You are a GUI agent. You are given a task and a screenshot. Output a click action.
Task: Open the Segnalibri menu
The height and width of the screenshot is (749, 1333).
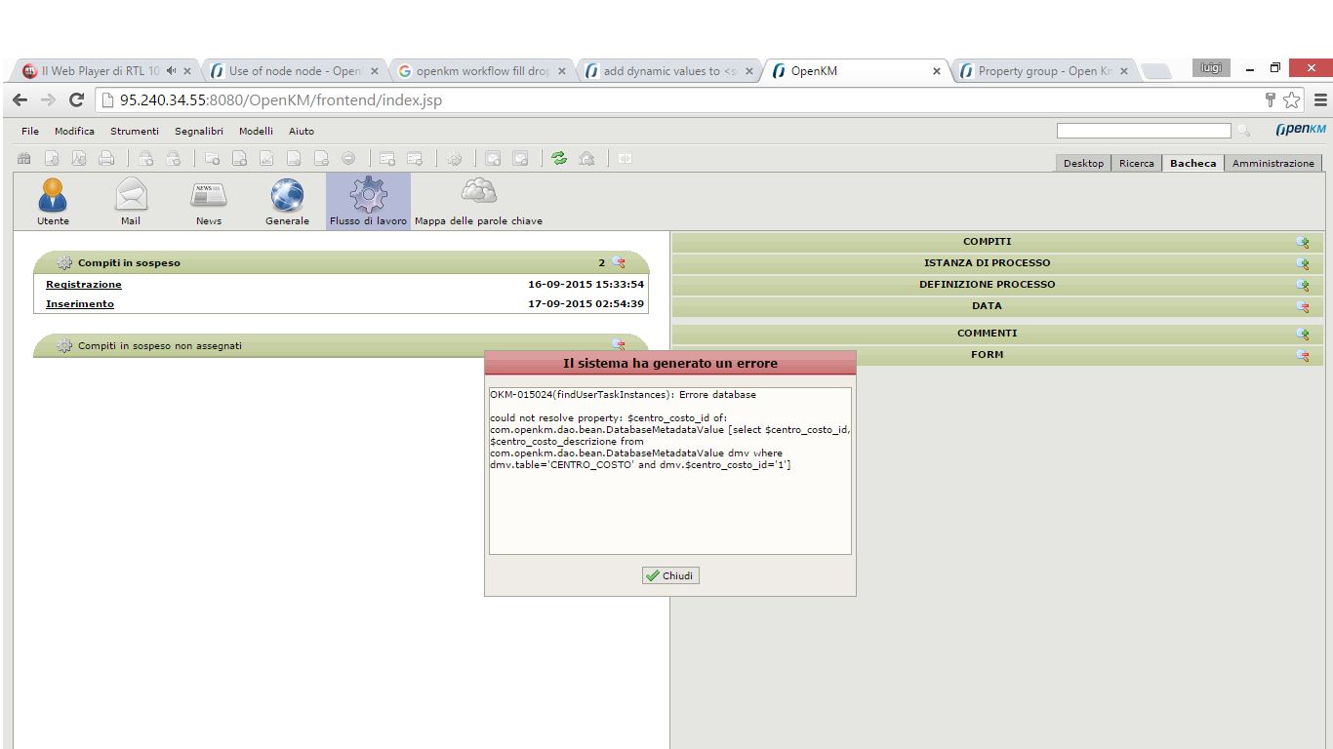199,131
